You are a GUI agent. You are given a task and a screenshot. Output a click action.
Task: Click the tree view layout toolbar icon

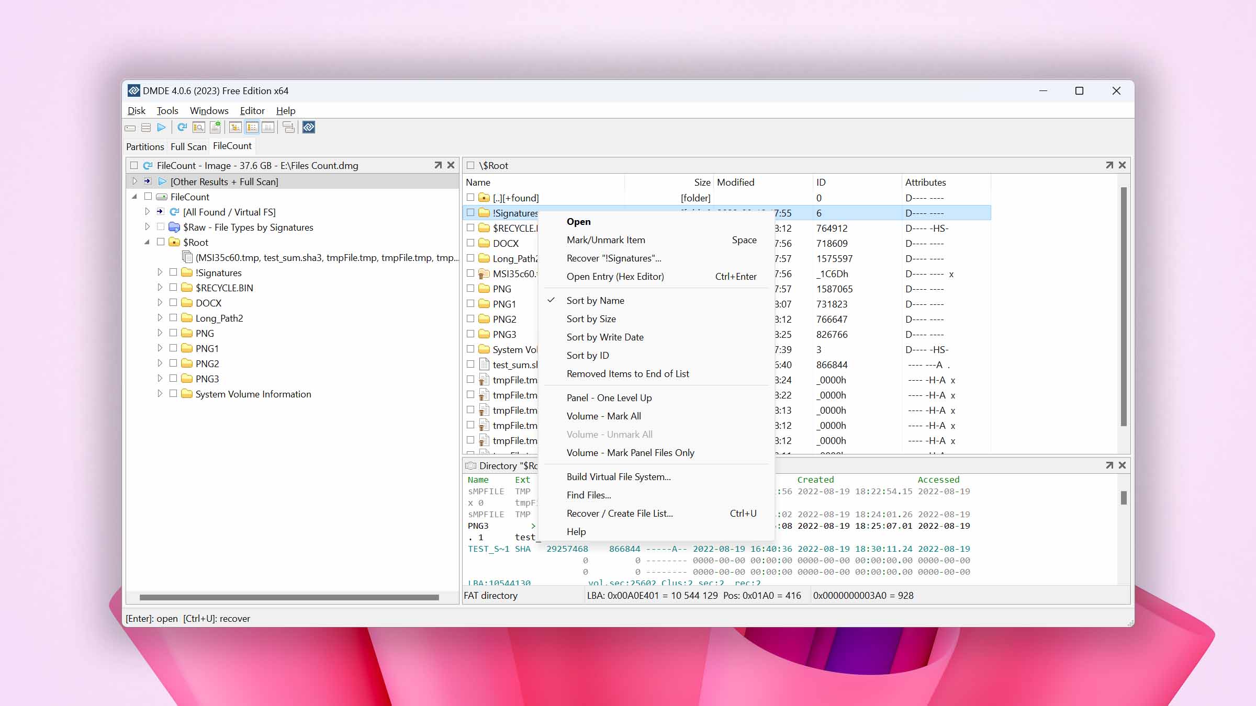click(235, 128)
